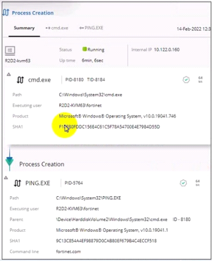Image resolution: width=213 pixels, height=261 pixels.
Task: Click the PING.EXE SHA1 hash starting 9C13C854
Action: click(106, 241)
